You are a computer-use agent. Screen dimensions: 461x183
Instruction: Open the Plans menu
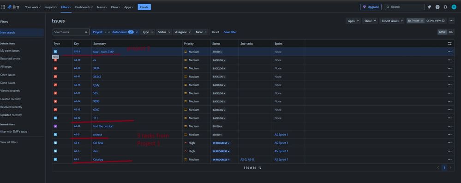point(116,7)
